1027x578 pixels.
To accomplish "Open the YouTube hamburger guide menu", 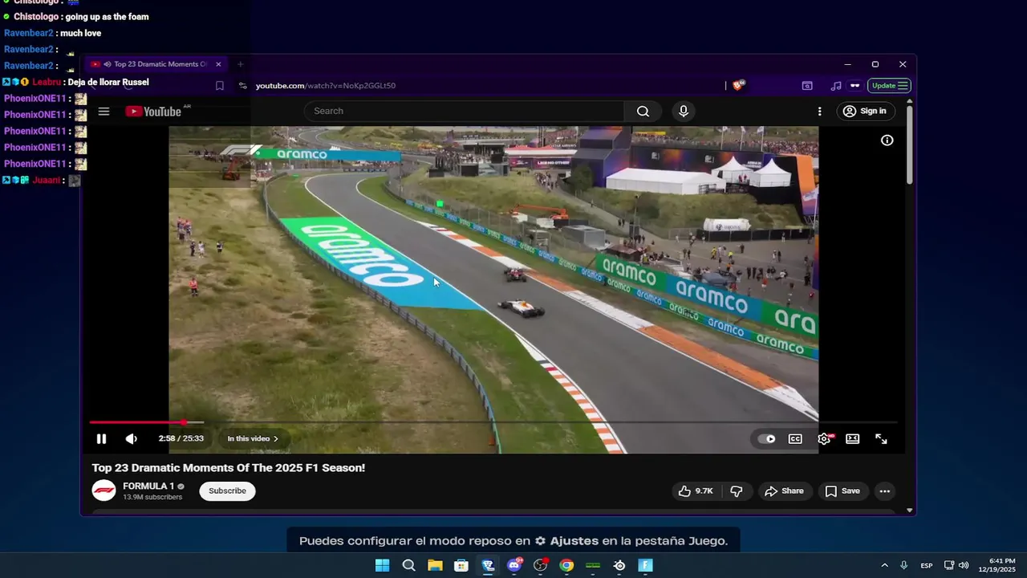I will pyautogui.click(x=104, y=112).
